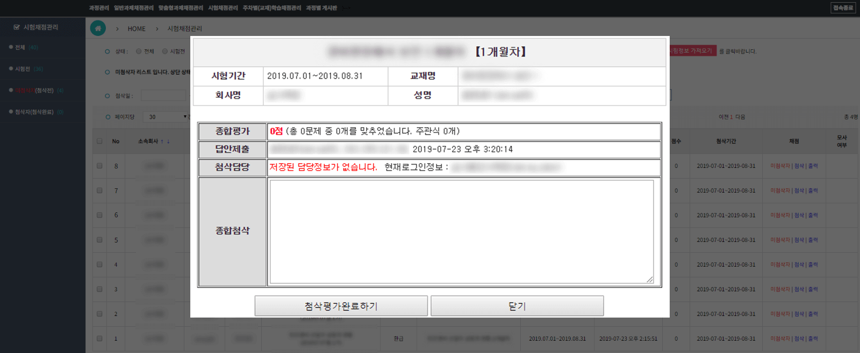Click the 첨삭일 date input field
Screen dimensions: 860x353
(163, 95)
